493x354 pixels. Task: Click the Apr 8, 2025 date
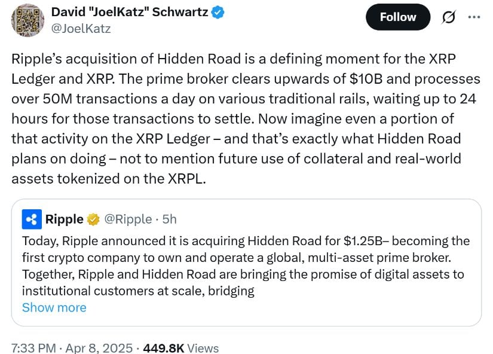pyautogui.click(x=99, y=348)
